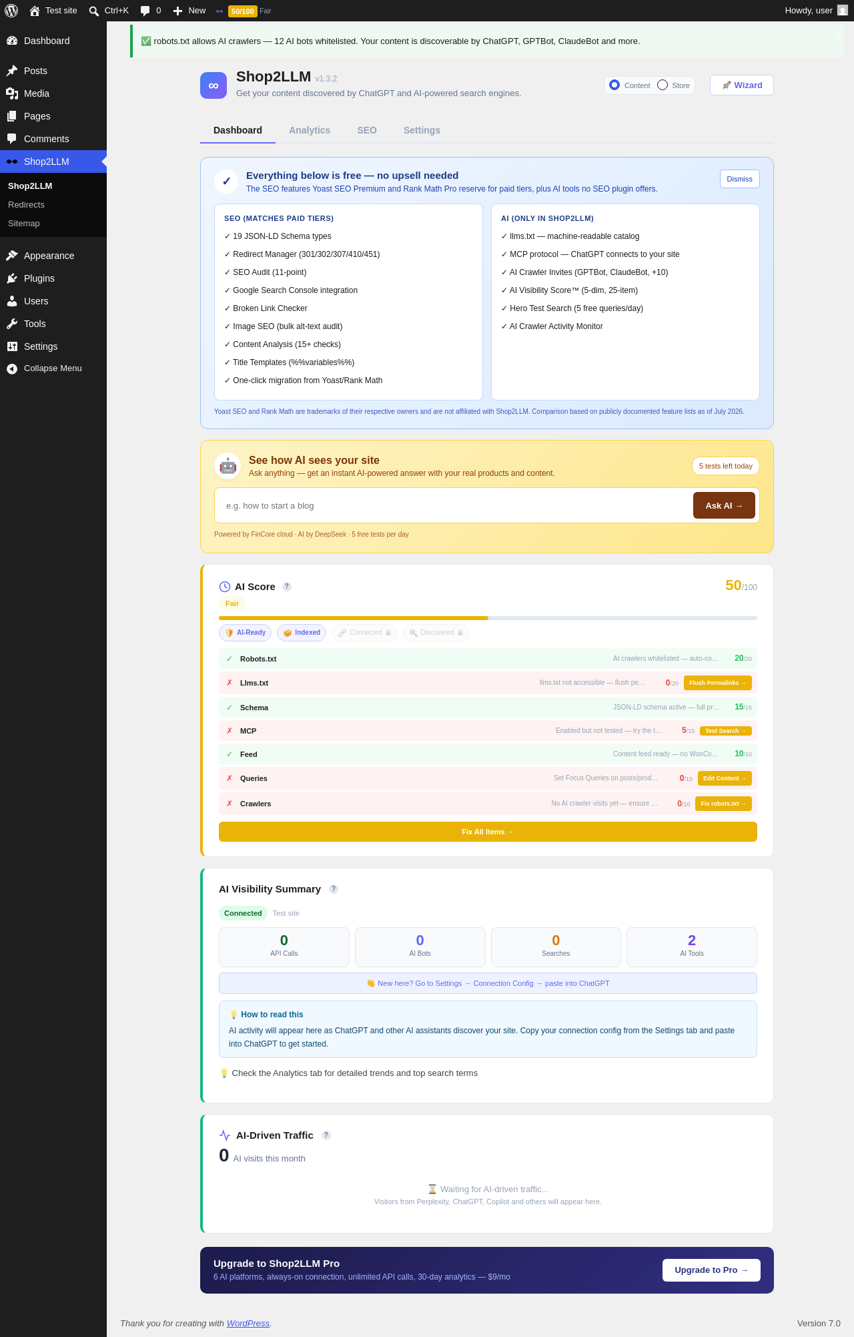Click the Feed score row
This screenshot has height=1337, width=854.
(488, 754)
